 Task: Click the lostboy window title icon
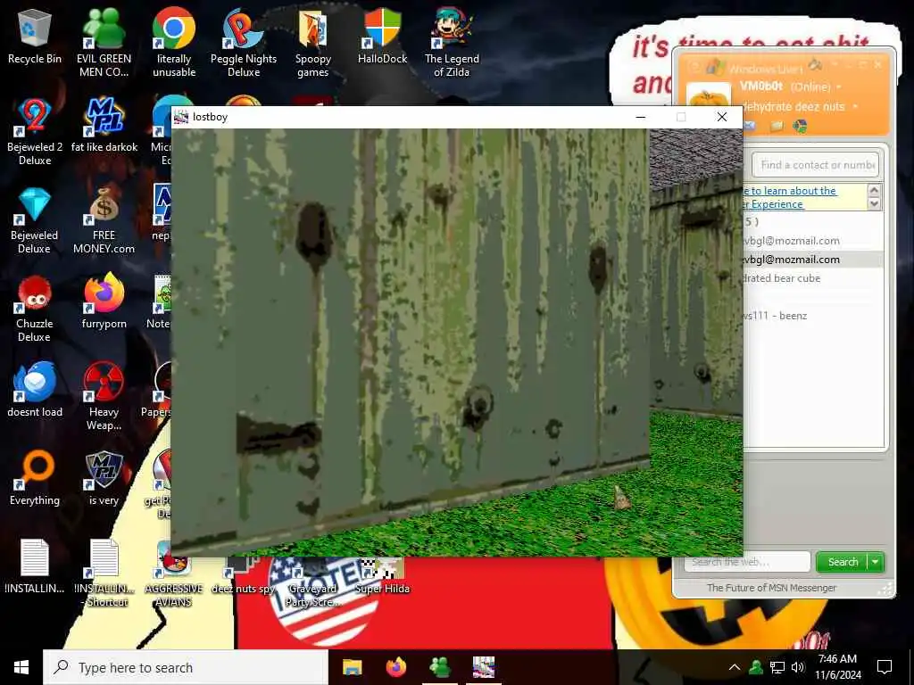click(181, 117)
